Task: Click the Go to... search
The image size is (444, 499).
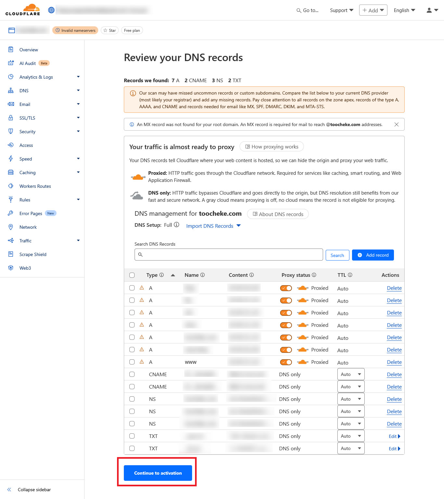Action: tap(307, 10)
